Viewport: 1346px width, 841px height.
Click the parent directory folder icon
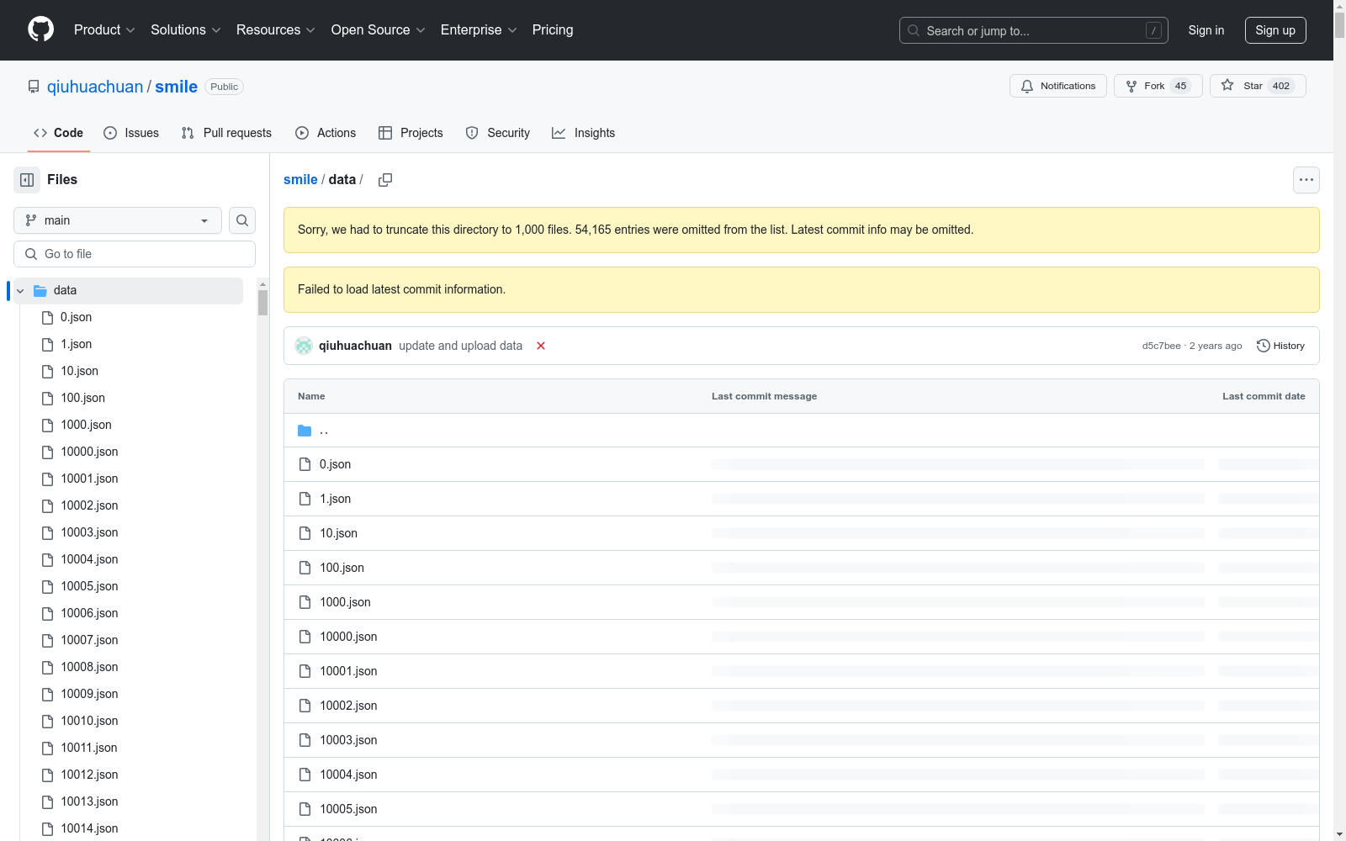[x=305, y=431]
